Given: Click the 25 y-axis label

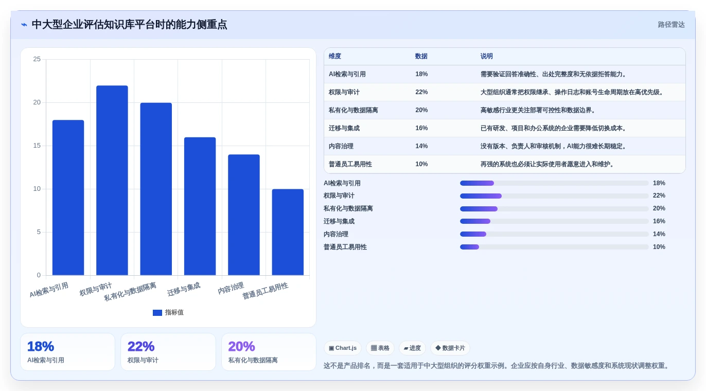Looking at the screenshot, I should coord(37,59).
